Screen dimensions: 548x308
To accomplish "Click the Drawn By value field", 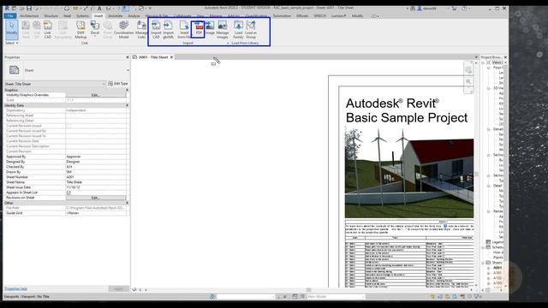I will pos(96,172).
